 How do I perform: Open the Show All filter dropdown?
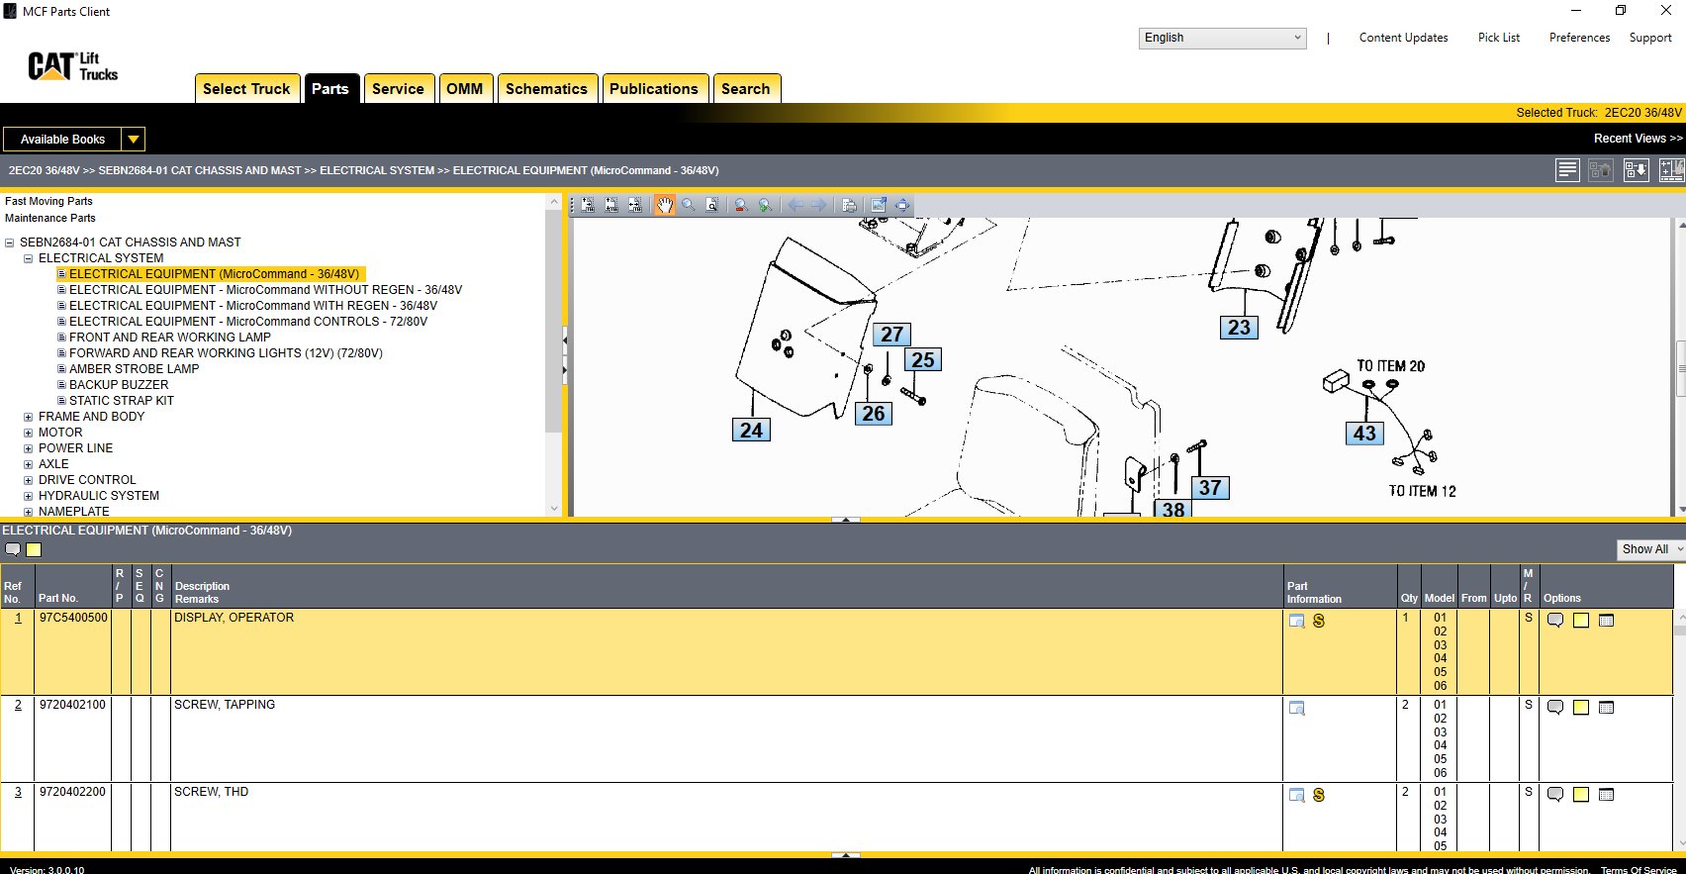1650,549
